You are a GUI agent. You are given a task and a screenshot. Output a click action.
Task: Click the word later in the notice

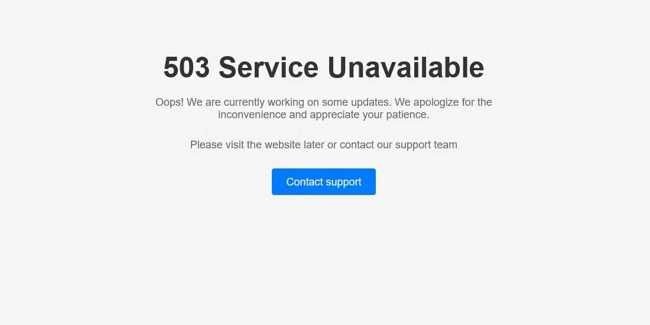(314, 145)
